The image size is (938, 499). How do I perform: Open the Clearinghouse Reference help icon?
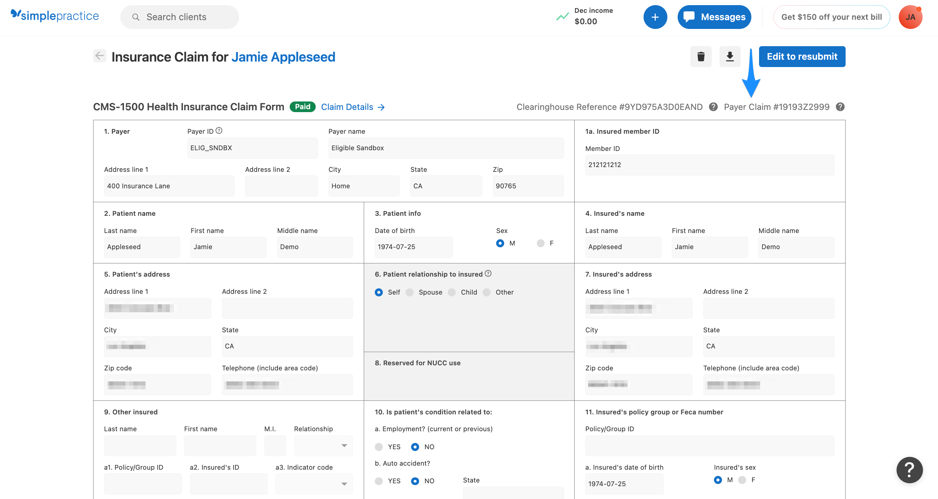pyautogui.click(x=714, y=107)
